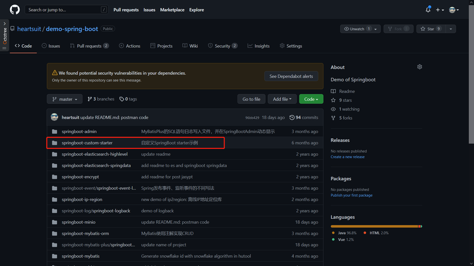Viewport: 474px width, 266px height.
Task: Open springboot-mybatis folder
Action: (81, 256)
